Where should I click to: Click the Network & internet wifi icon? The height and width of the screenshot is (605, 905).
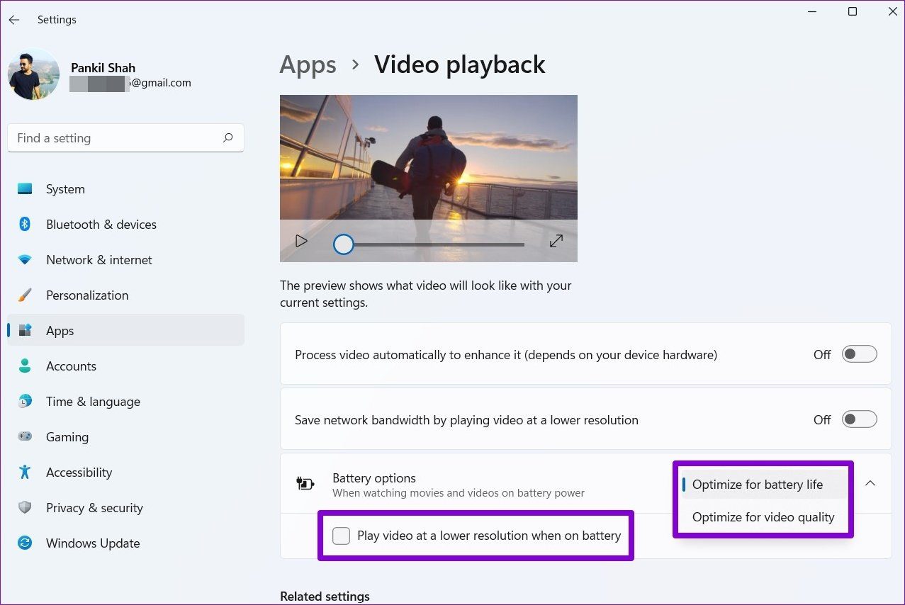pyautogui.click(x=25, y=260)
